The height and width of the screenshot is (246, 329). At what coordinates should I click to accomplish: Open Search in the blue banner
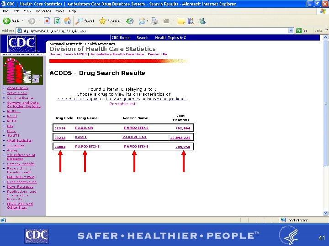[142, 38]
